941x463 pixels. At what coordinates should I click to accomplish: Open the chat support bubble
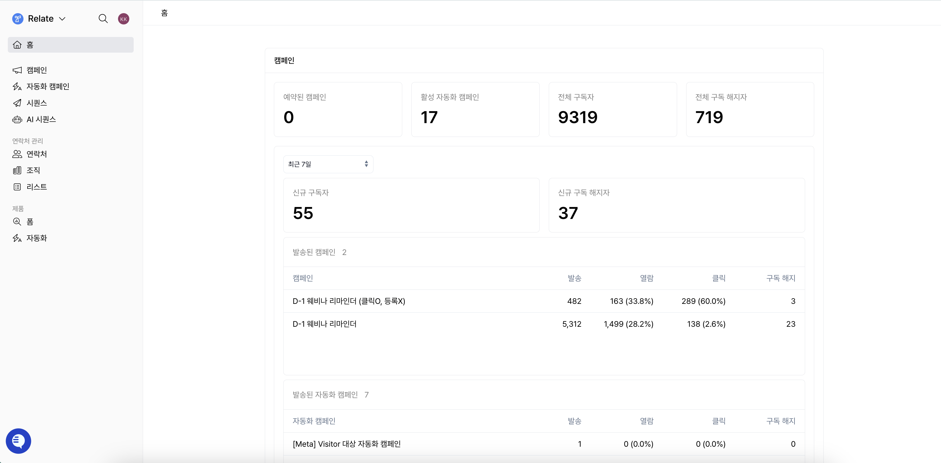tap(18, 441)
